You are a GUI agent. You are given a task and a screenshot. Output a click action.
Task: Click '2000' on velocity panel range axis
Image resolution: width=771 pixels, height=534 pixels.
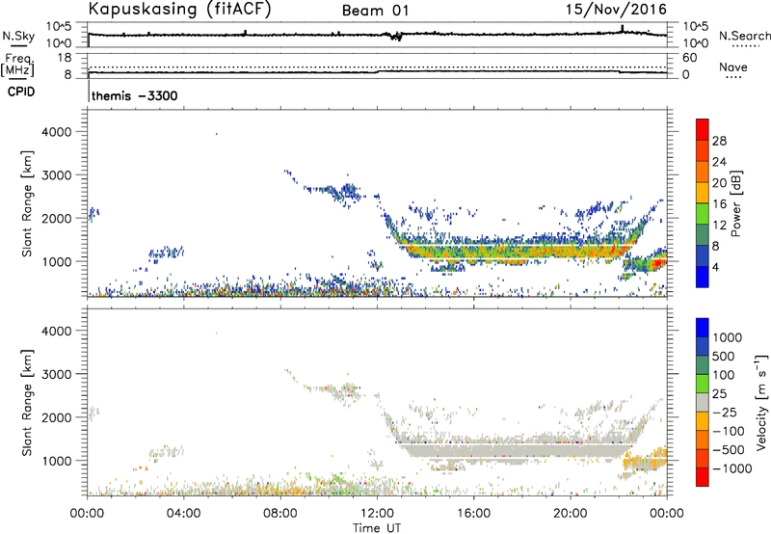coord(57,417)
